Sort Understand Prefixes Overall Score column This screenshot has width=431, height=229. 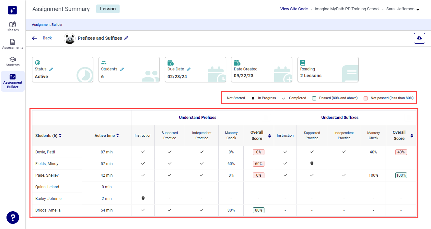pyautogui.click(x=269, y=136)
